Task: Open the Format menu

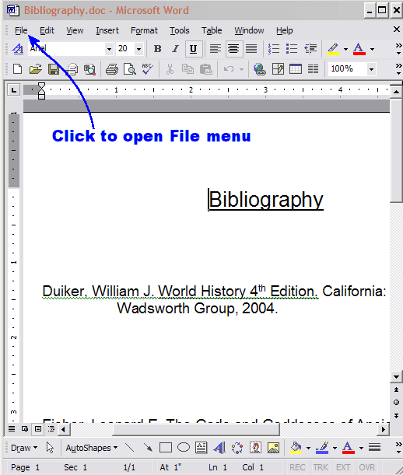Action: 144,30
